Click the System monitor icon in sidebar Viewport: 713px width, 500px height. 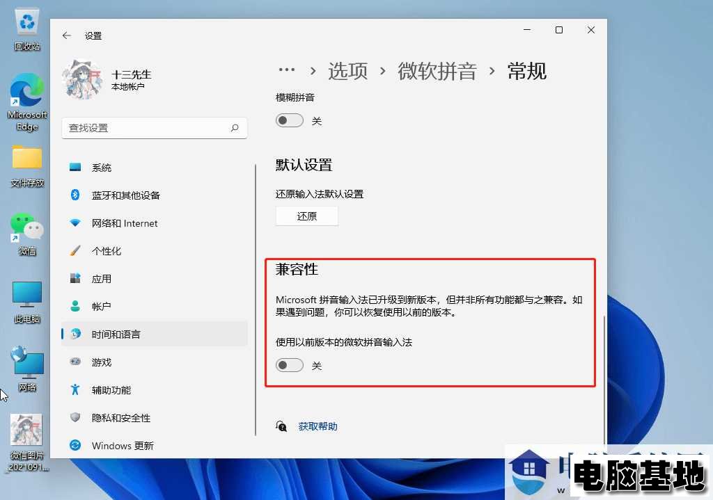click(75, 167)
